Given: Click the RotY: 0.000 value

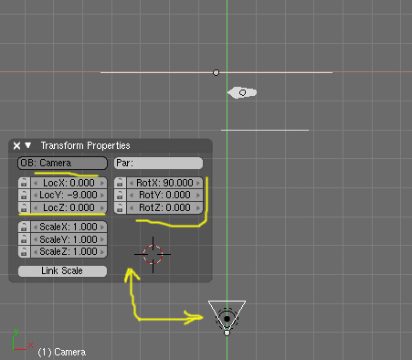Looking at the screenshot, I should coord(164,195).
